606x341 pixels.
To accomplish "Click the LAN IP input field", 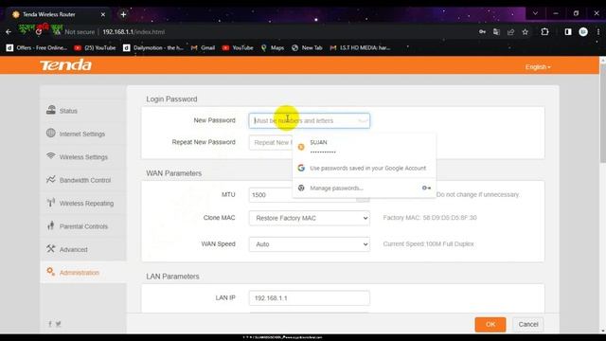I will coord(310,298).
